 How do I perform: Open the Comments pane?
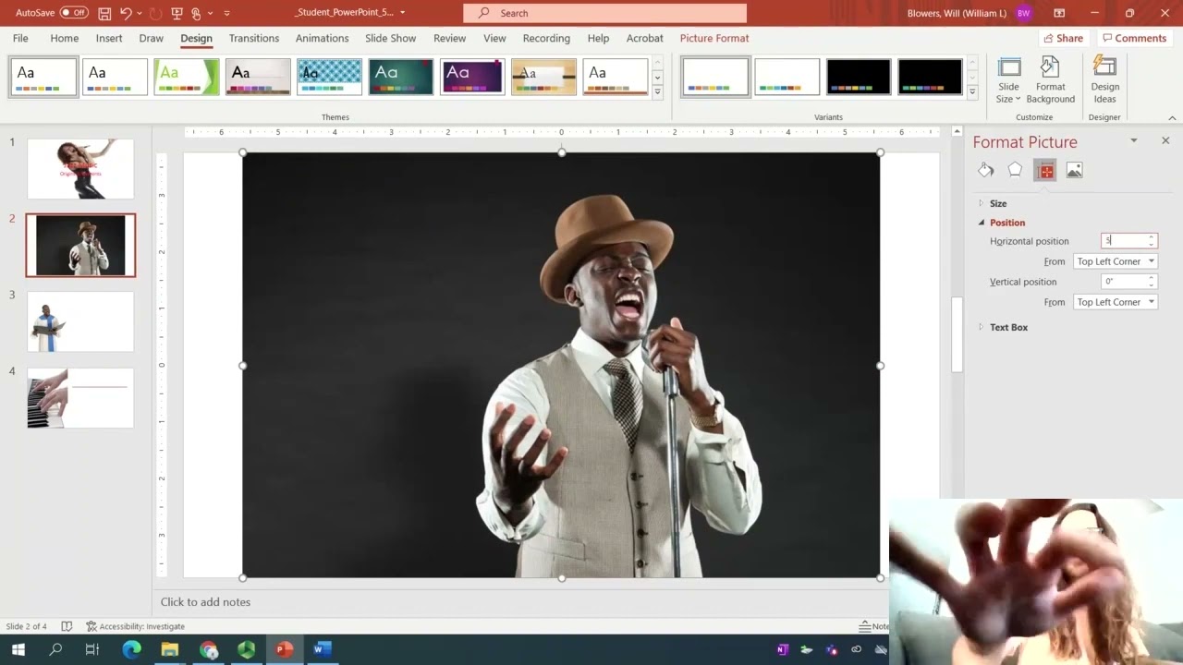[1134, 38]
